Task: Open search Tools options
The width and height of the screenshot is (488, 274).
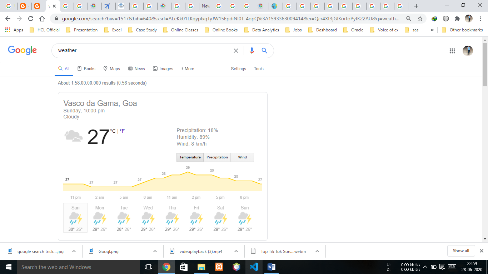Action: coord(258,68)
